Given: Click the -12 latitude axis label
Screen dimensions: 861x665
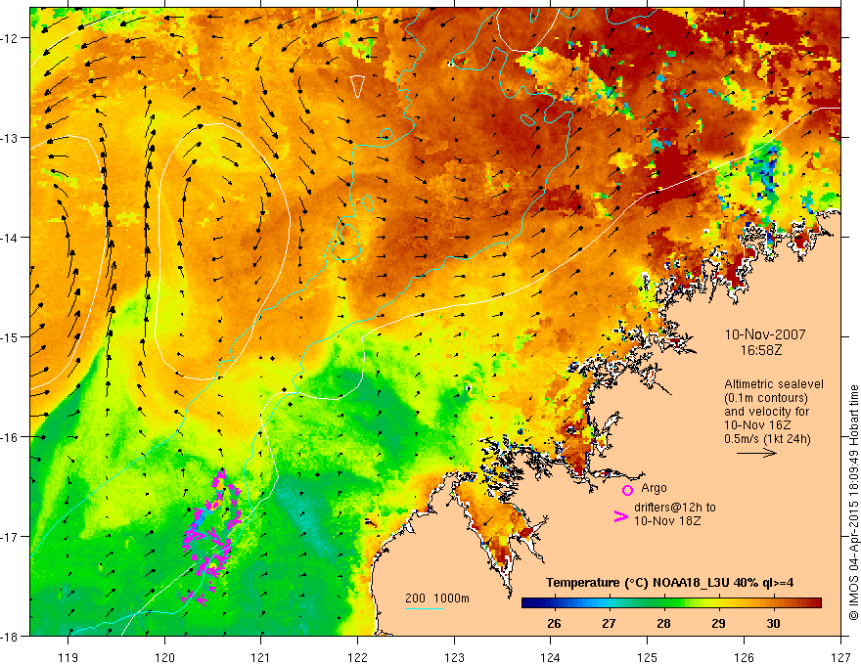Looking at the screenshot, I should pyautogui.click(x=12, y=38).
